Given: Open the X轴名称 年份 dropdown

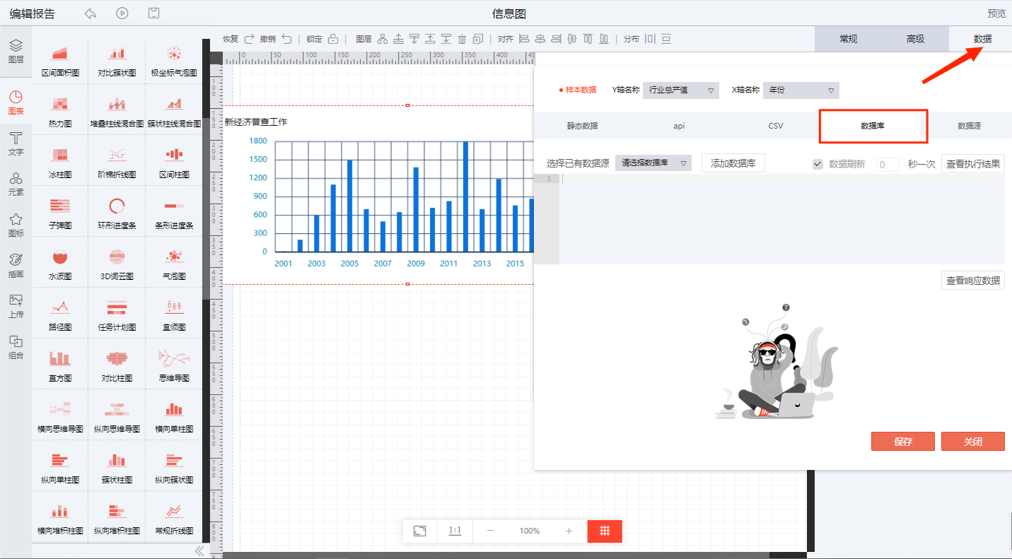Looking at the screenshot, I should (801, 90).
